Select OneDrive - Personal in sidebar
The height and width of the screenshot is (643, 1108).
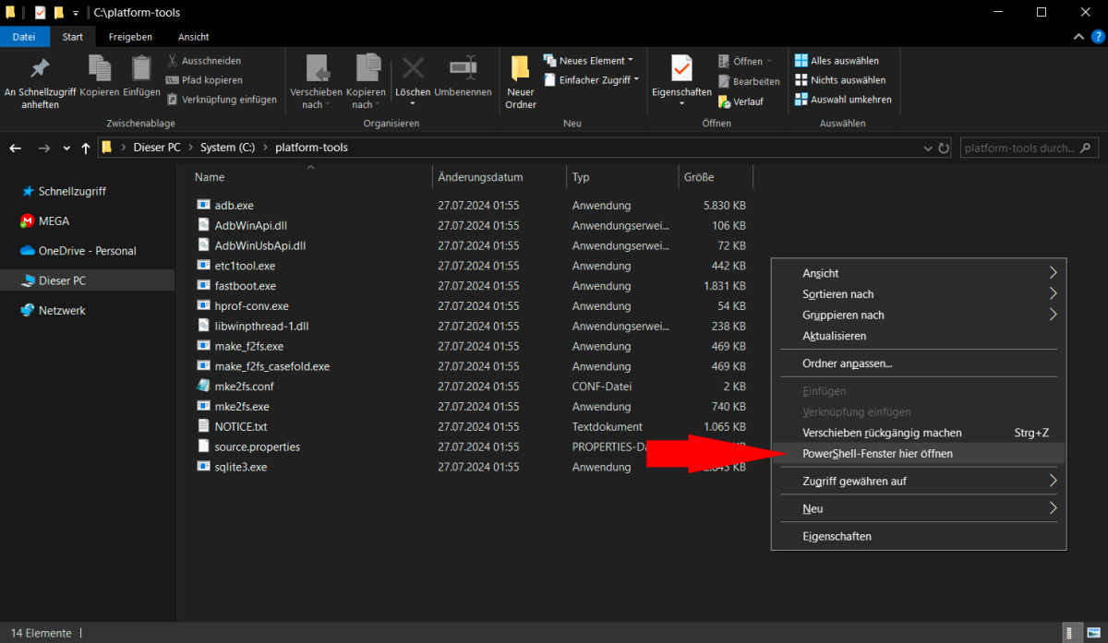(x=87, y=251)
